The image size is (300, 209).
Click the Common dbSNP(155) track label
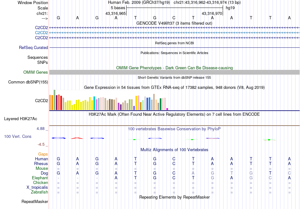(x=28, y=82)
